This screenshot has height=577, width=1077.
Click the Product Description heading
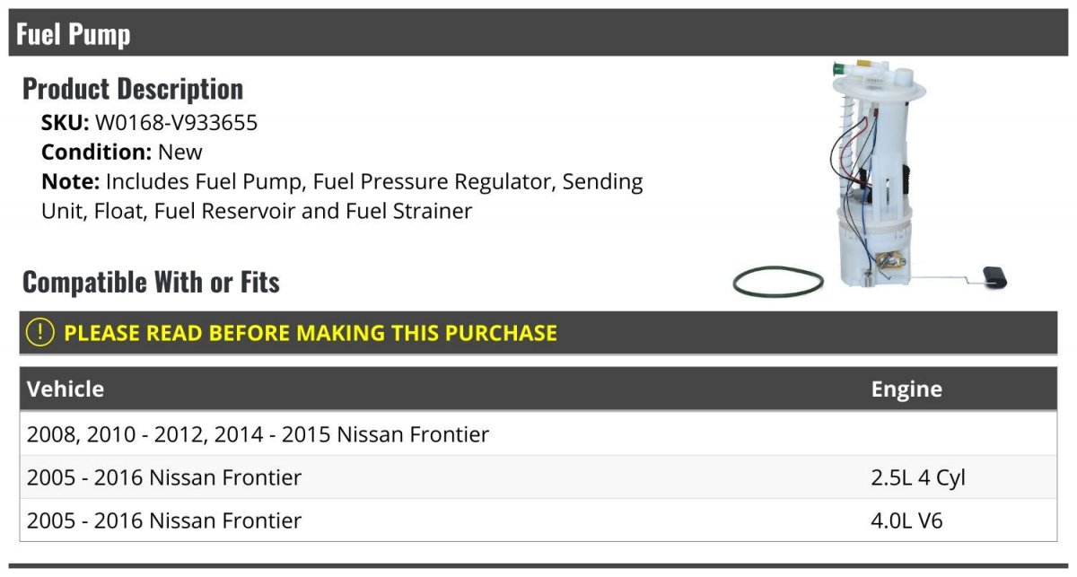(133, 89)
